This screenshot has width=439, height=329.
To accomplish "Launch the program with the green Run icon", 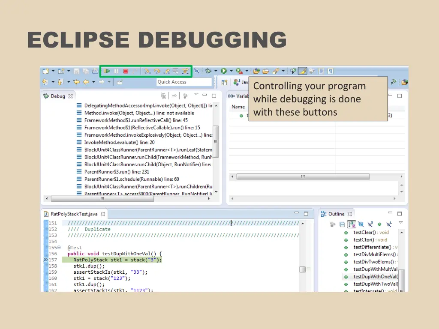I will [224, 71].
